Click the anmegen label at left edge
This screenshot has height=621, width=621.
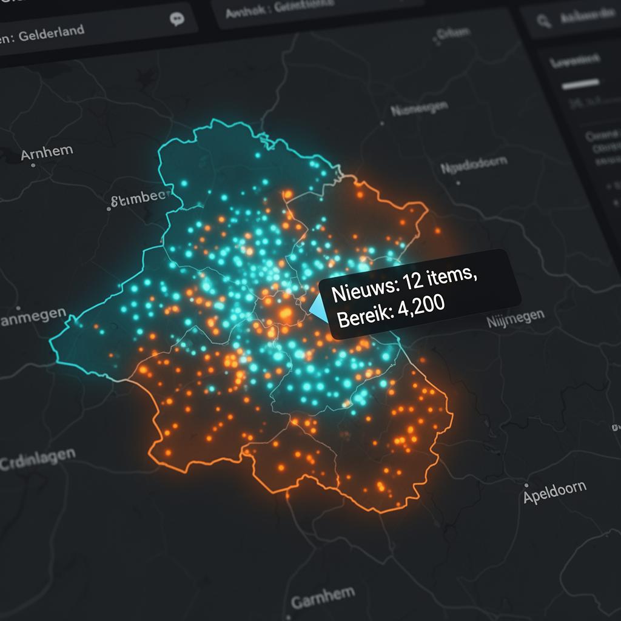click(x=33, y=317)
